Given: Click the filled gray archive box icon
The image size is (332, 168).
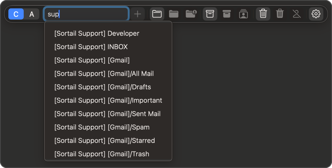Looking at the screenshot, I should click(x=227, y=14).
